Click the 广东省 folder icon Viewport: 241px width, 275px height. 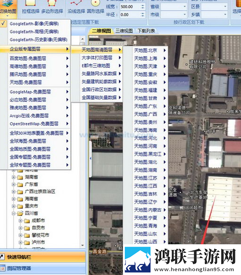20,184
